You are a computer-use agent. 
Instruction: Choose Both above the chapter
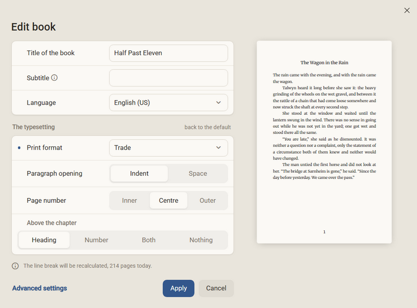[149, 240]
